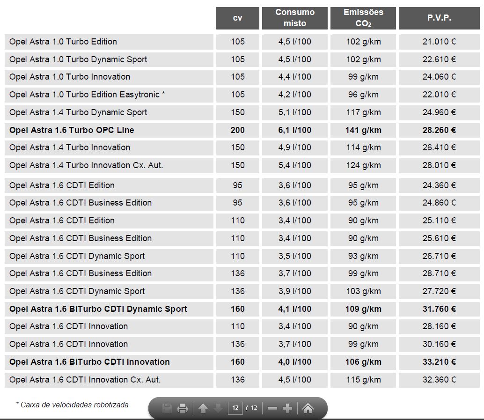Screen dimensions: 484x420
Task: Select "Opel Astra 1.6 BiTurbo CDTI Dynamic Sport" name
Action: [98, 309]
